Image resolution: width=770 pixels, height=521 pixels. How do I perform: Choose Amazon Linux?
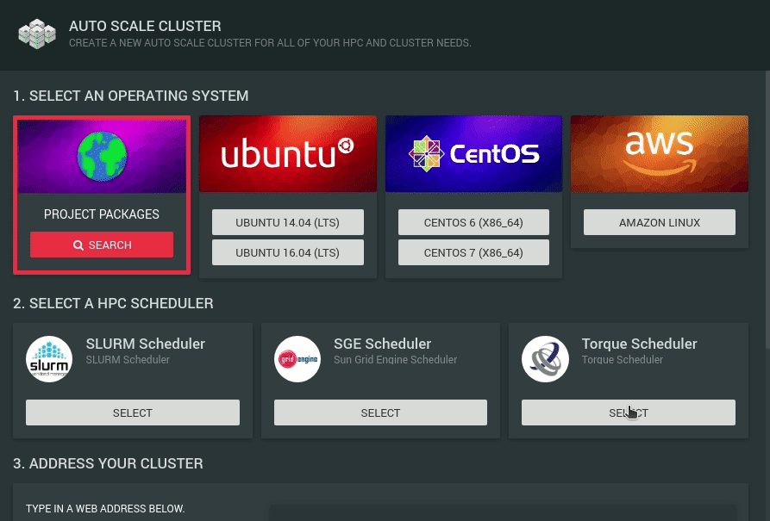[x=659, y=222]
